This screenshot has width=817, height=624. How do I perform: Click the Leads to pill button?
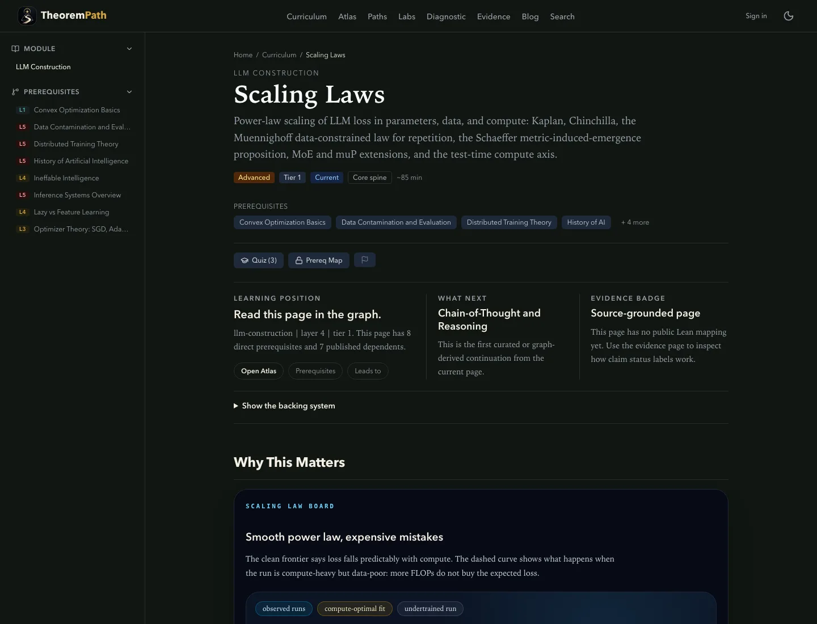(368, 371)
